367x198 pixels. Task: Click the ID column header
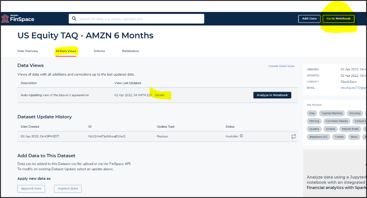pyautogui.click(x=90, y=127)
